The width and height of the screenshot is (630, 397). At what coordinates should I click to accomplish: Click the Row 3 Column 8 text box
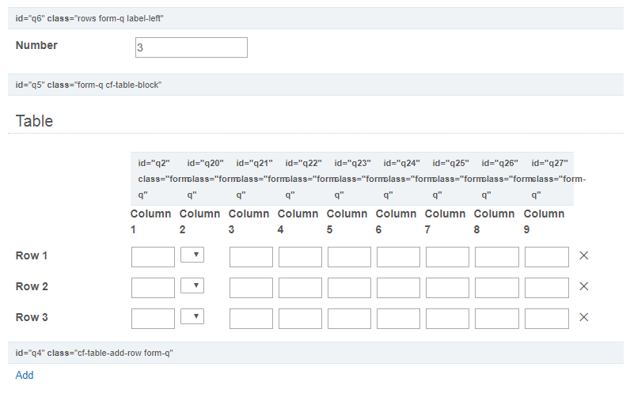[496, 318]
